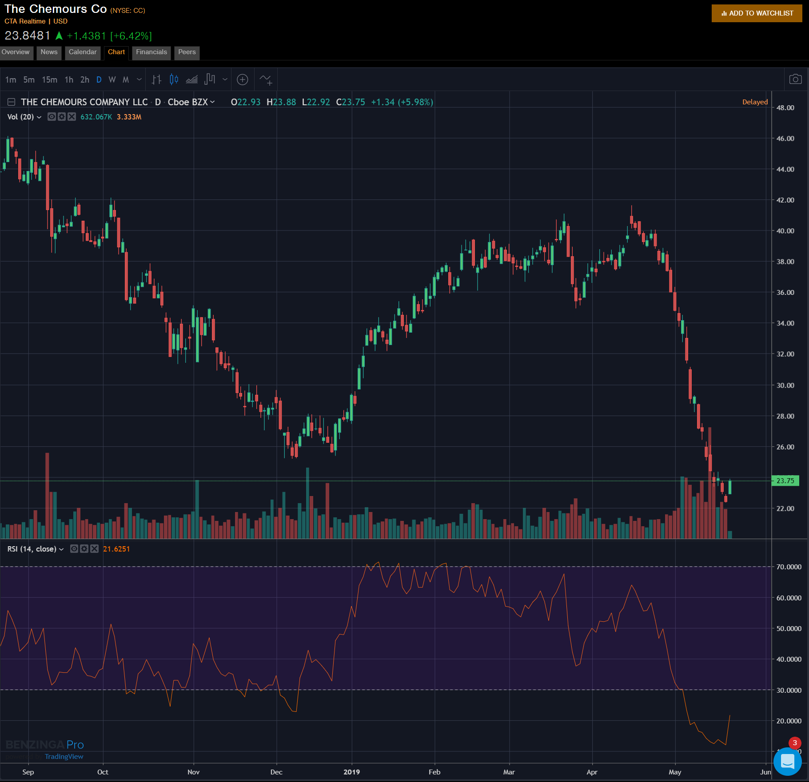
Task: Click the Delayed status label
Action: coord(755,102)
